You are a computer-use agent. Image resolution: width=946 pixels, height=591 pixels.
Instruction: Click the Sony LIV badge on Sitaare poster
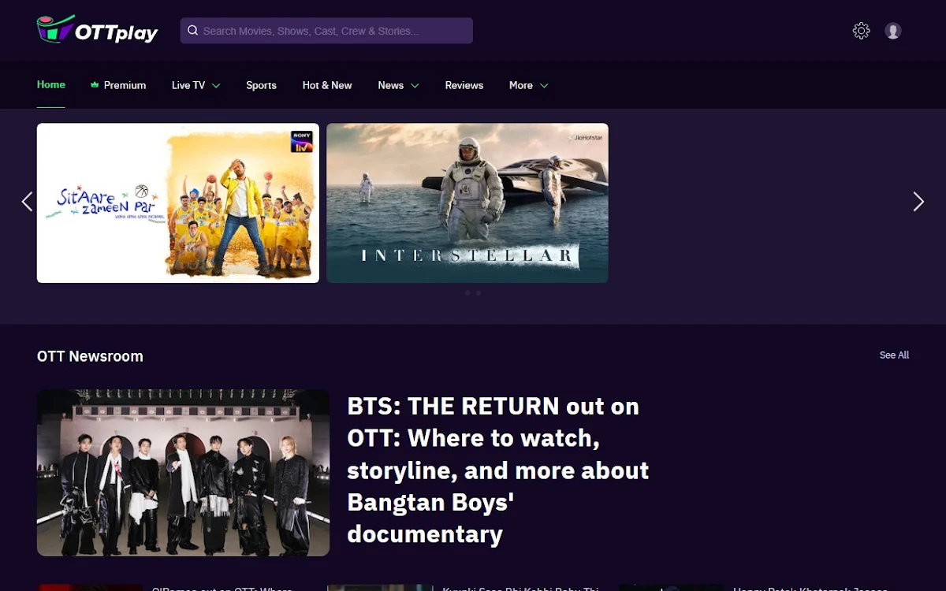pyautogui.click(x=302, y=142)
